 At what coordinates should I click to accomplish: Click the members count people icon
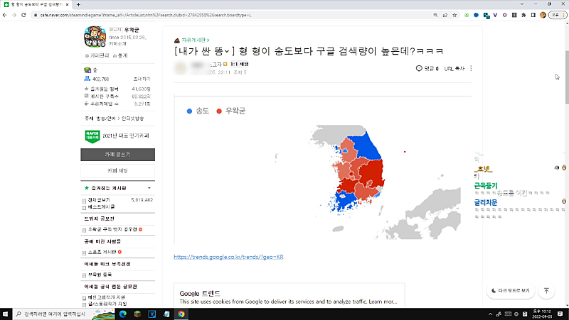coord(87,79)
